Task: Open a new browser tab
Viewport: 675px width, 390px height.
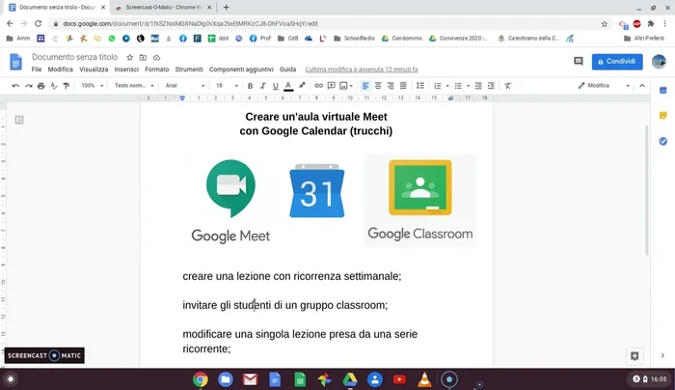Action: click(226, 8)
